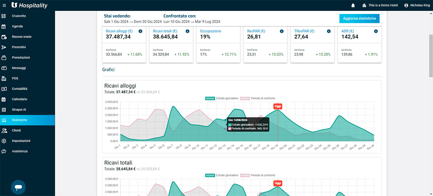Click the Hospitality logo

click(x=29, y=6)
